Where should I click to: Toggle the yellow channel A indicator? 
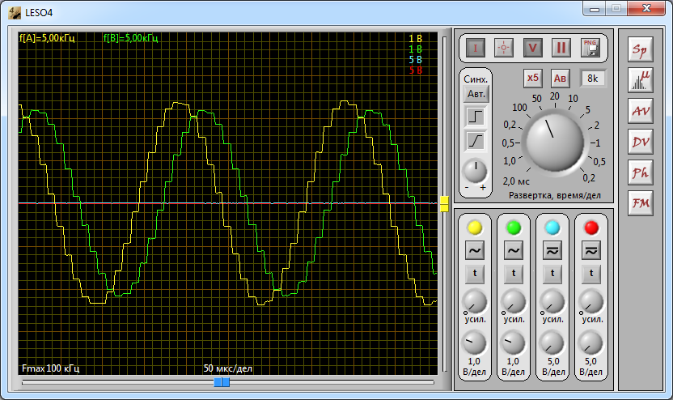(x=475, y=228)
